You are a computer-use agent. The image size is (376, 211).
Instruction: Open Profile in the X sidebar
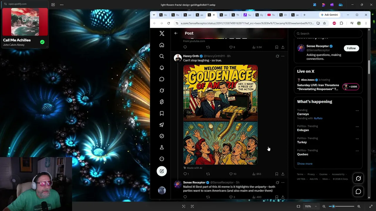click(162, 147)
